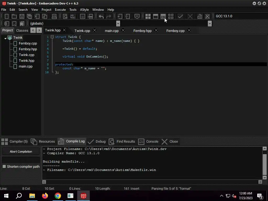Click the New file toolbar icon
This screenshot has width=268, height=201.
tap(7, 16)
